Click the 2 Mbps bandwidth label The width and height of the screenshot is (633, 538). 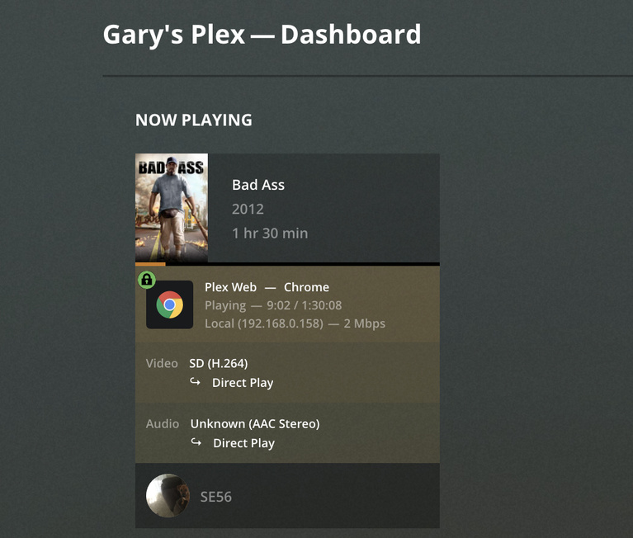(365, 323)
